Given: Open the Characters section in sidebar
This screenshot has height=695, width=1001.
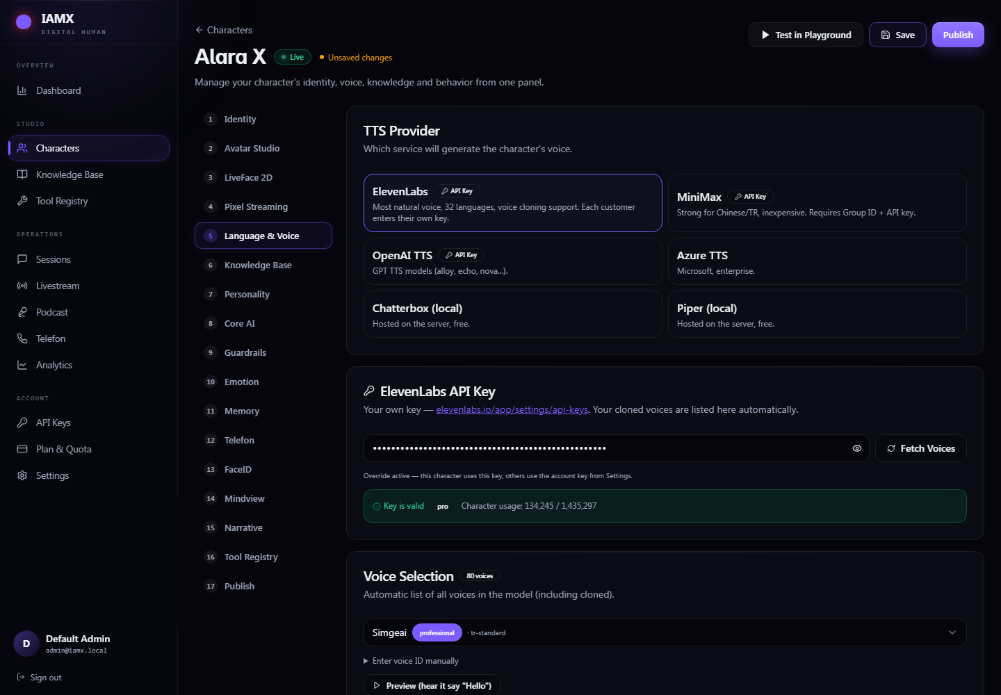Looking at the screenshot, I should pos(88,148).
